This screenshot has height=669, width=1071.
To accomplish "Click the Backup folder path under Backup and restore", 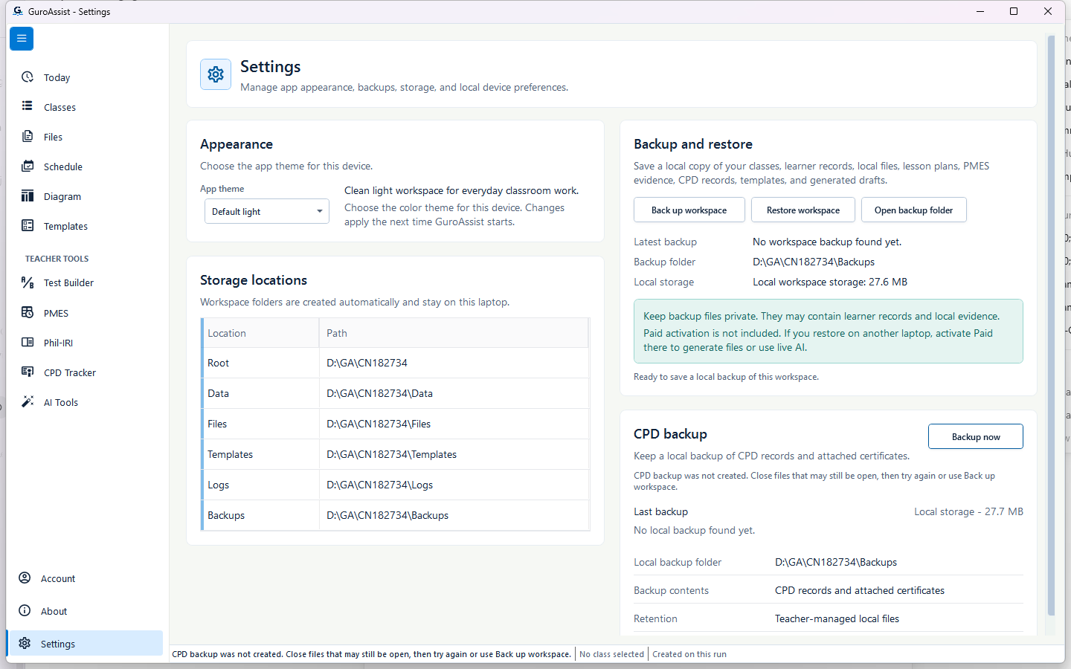I will coord(814,262).
